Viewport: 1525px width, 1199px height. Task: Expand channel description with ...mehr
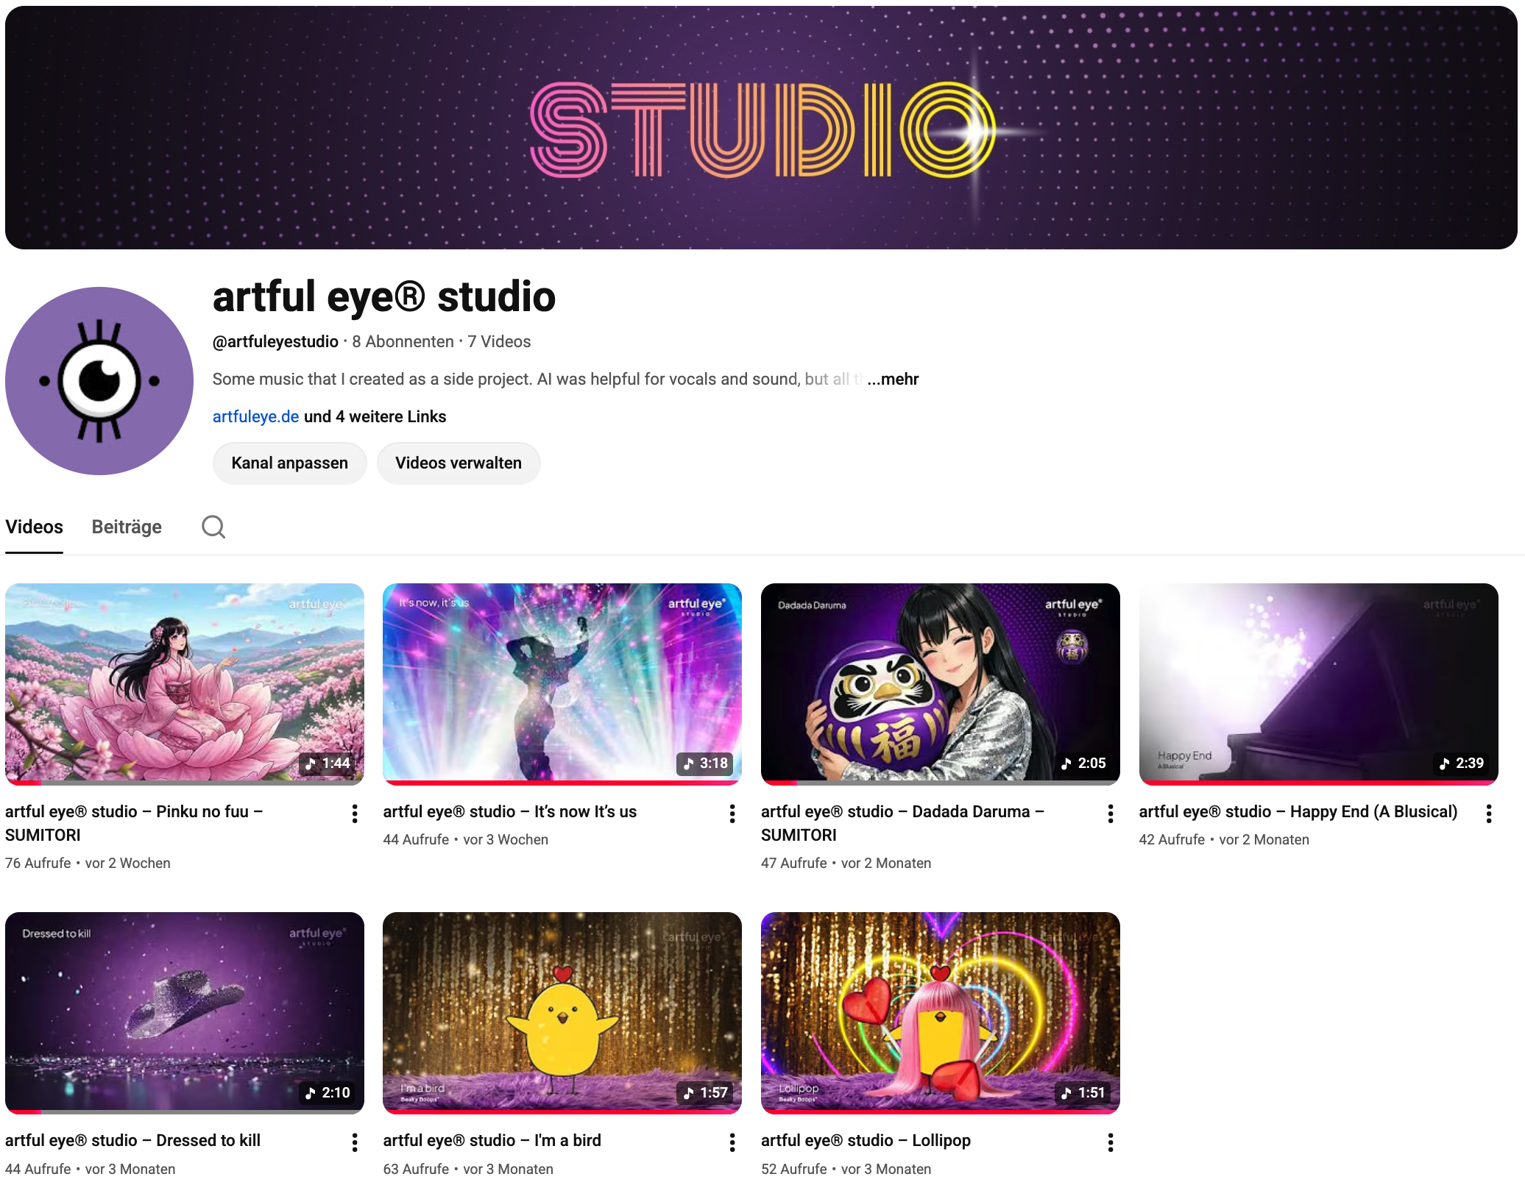pyautogui.click(x=893, y=379)
